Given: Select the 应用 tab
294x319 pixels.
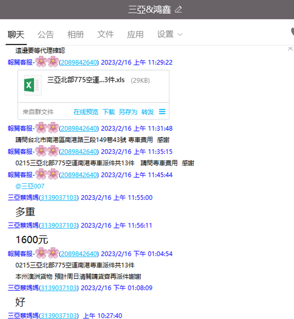Looking at the screenshot, I should point(135,34).
